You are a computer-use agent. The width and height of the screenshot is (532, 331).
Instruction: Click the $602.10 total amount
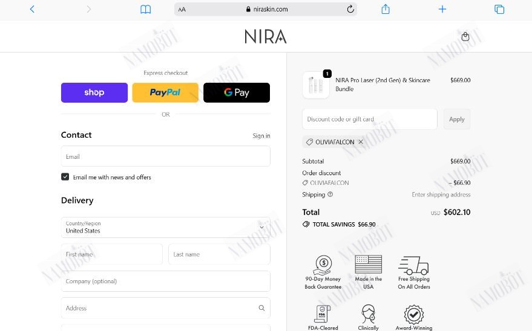[457, 212]
